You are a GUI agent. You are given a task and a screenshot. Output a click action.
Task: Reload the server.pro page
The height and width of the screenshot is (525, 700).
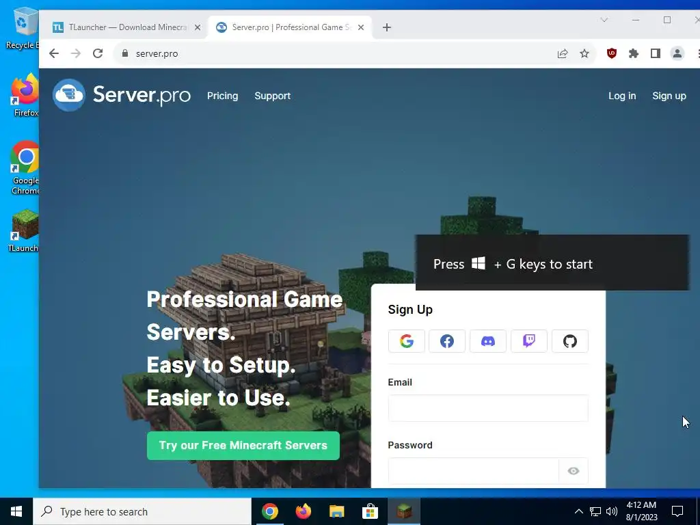[98, 53]
